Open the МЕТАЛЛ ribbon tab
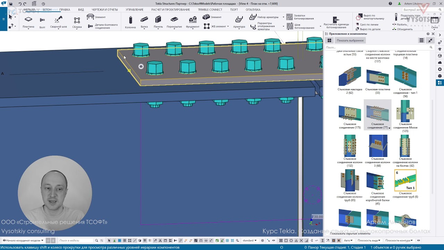The height and width of the screenshot is (250, 444). (x=29, y=10)
